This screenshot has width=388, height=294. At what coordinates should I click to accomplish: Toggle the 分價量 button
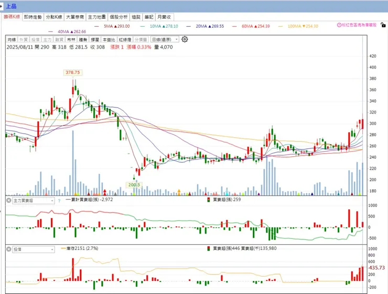[141, 39]
